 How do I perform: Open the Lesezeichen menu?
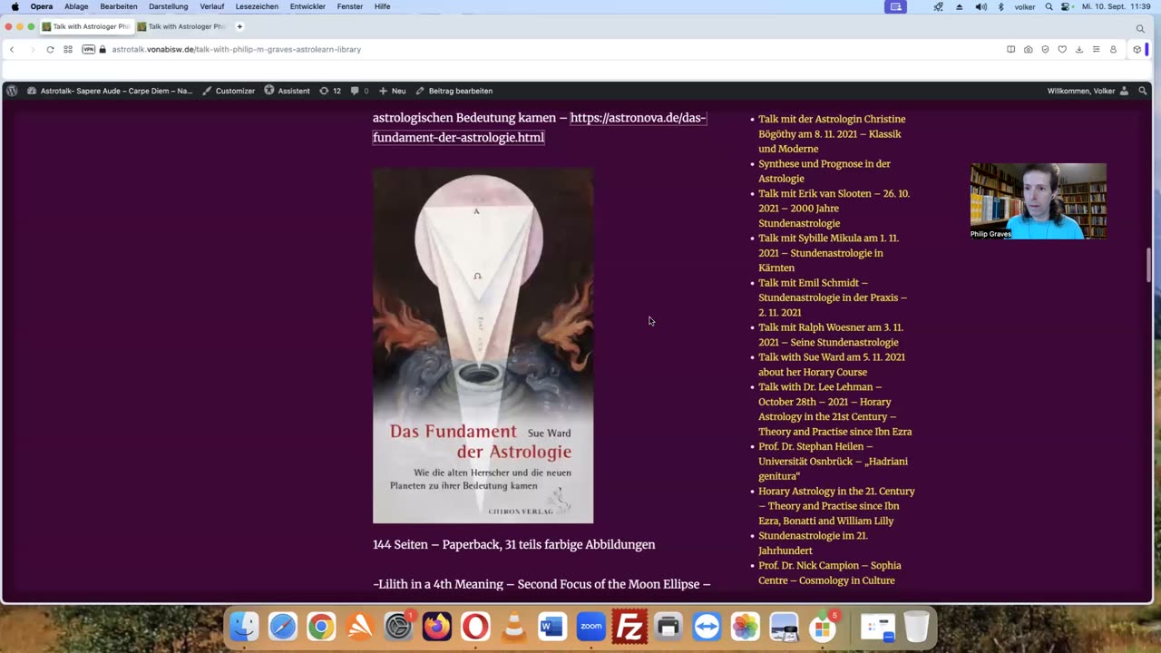point(257,6)
